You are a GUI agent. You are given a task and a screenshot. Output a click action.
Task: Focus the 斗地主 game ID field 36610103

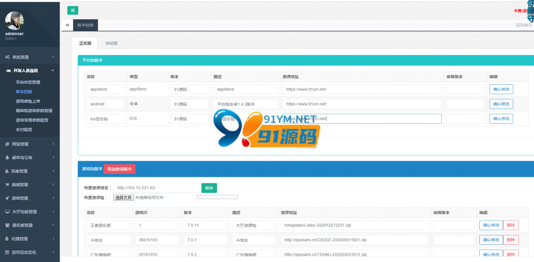(157, 240)
